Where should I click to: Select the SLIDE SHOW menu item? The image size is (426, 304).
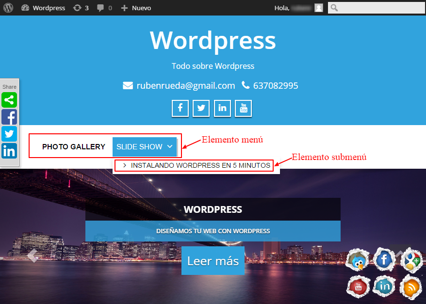click(x=145, y=147)
